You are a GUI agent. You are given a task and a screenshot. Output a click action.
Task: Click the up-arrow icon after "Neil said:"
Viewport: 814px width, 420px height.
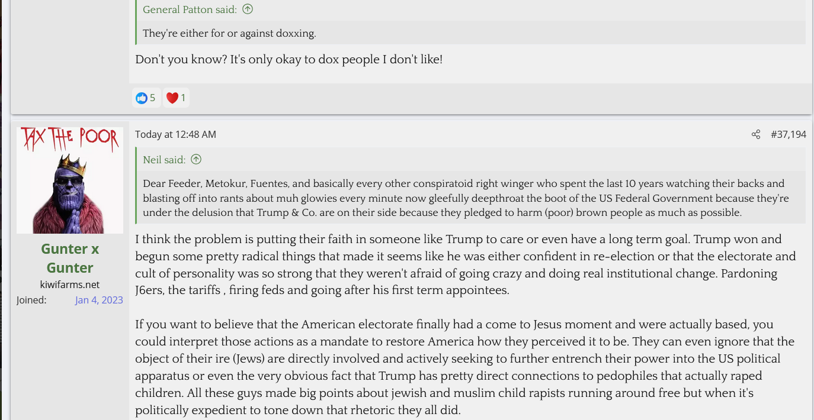196,159
